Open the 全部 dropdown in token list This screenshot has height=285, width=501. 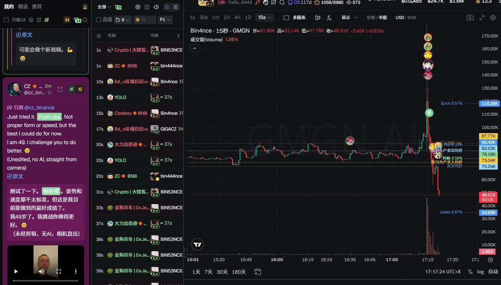click(x=104, y=7)
